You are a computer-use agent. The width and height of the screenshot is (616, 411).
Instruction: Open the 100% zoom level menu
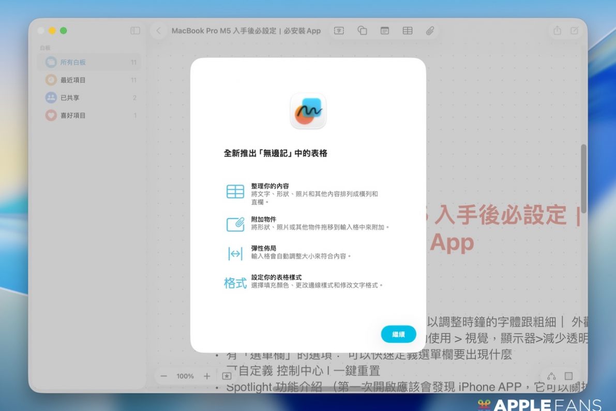185,376
